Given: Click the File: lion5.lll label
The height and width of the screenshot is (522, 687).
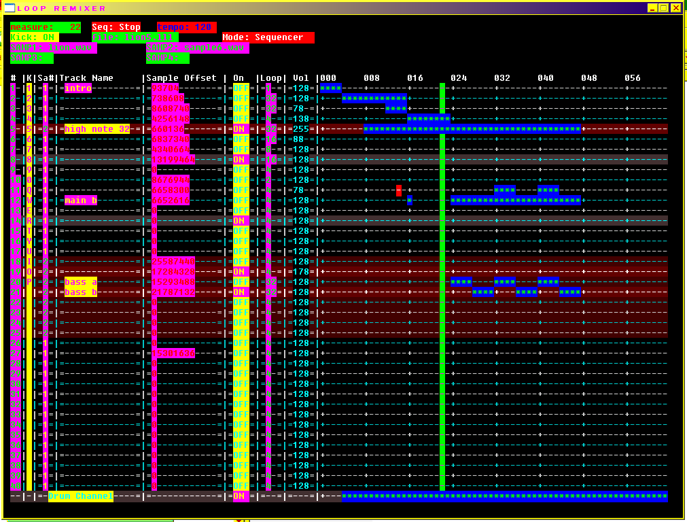Looking at the screenshot, I should [135, 37].
